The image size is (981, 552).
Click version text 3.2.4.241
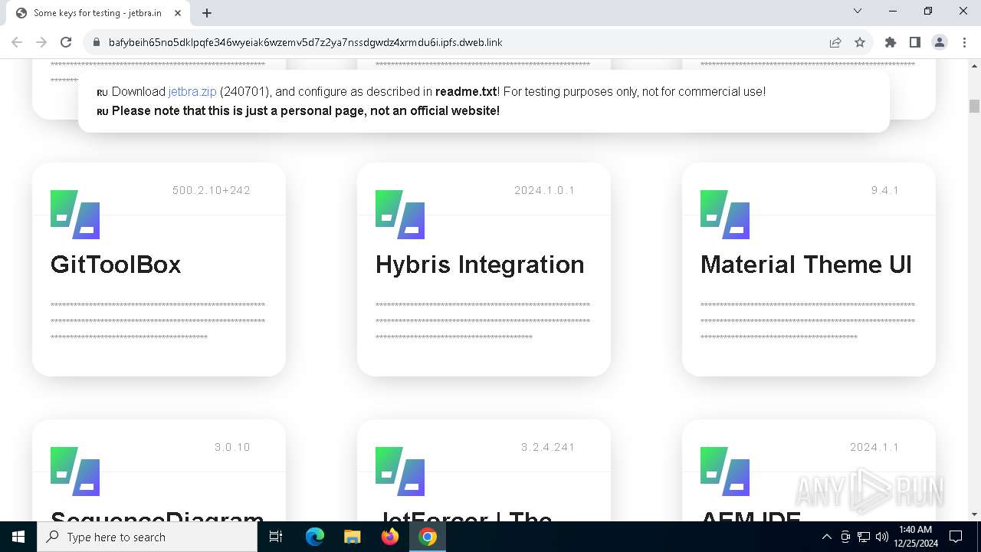[x=548, y=447]
